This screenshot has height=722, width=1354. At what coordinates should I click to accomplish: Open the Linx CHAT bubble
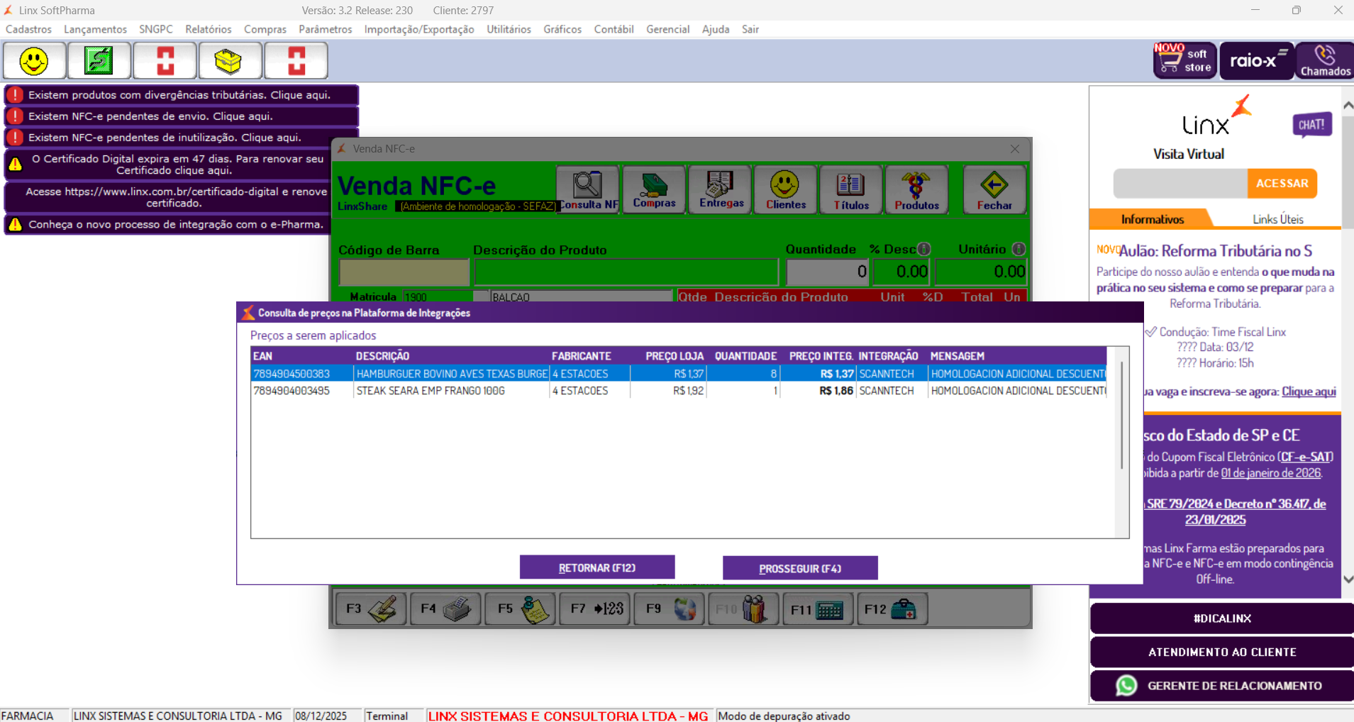point(1312,125)
